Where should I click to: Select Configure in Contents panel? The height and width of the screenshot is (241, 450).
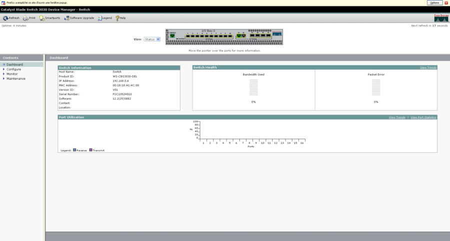pyautogui.click(x=14, y=69)
